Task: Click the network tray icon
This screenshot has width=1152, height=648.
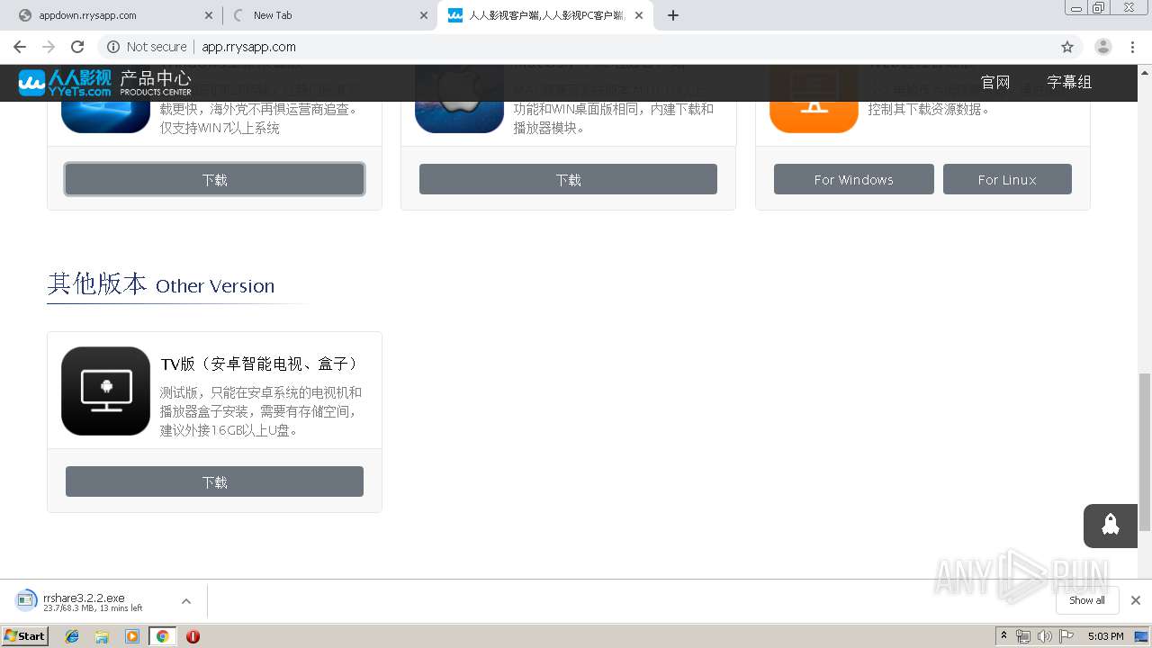Action: (1023, 636)
